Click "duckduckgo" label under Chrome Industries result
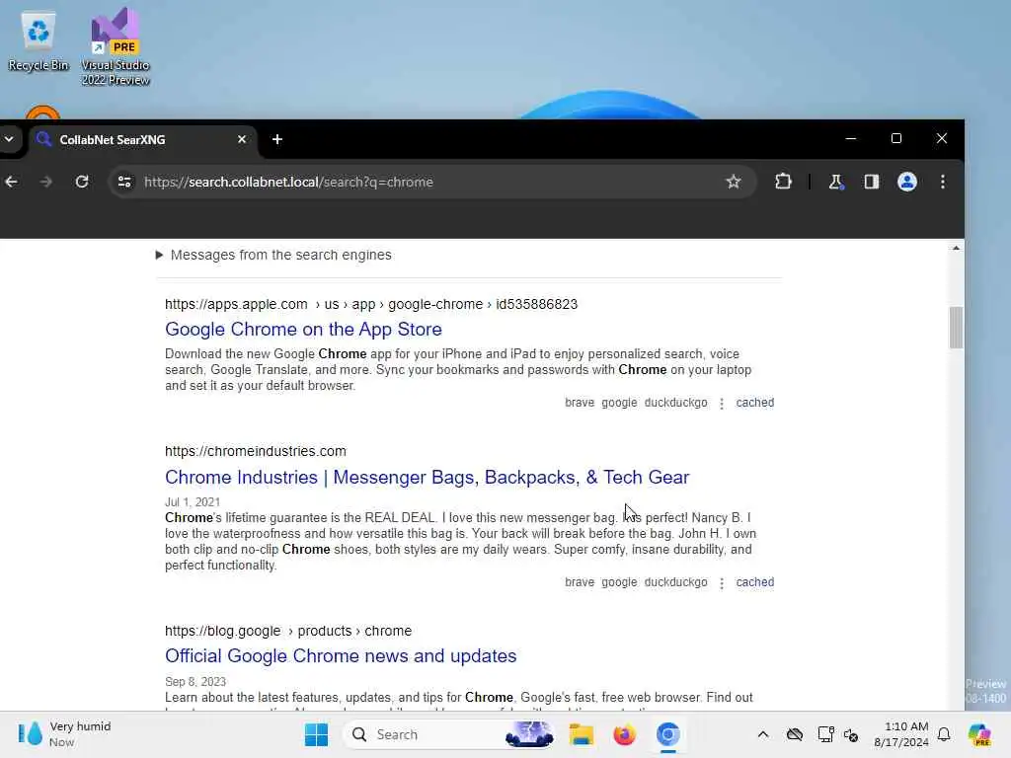The width and height of the screenshot is (1011, 758). pyautogui.click(x=675, y=582)
